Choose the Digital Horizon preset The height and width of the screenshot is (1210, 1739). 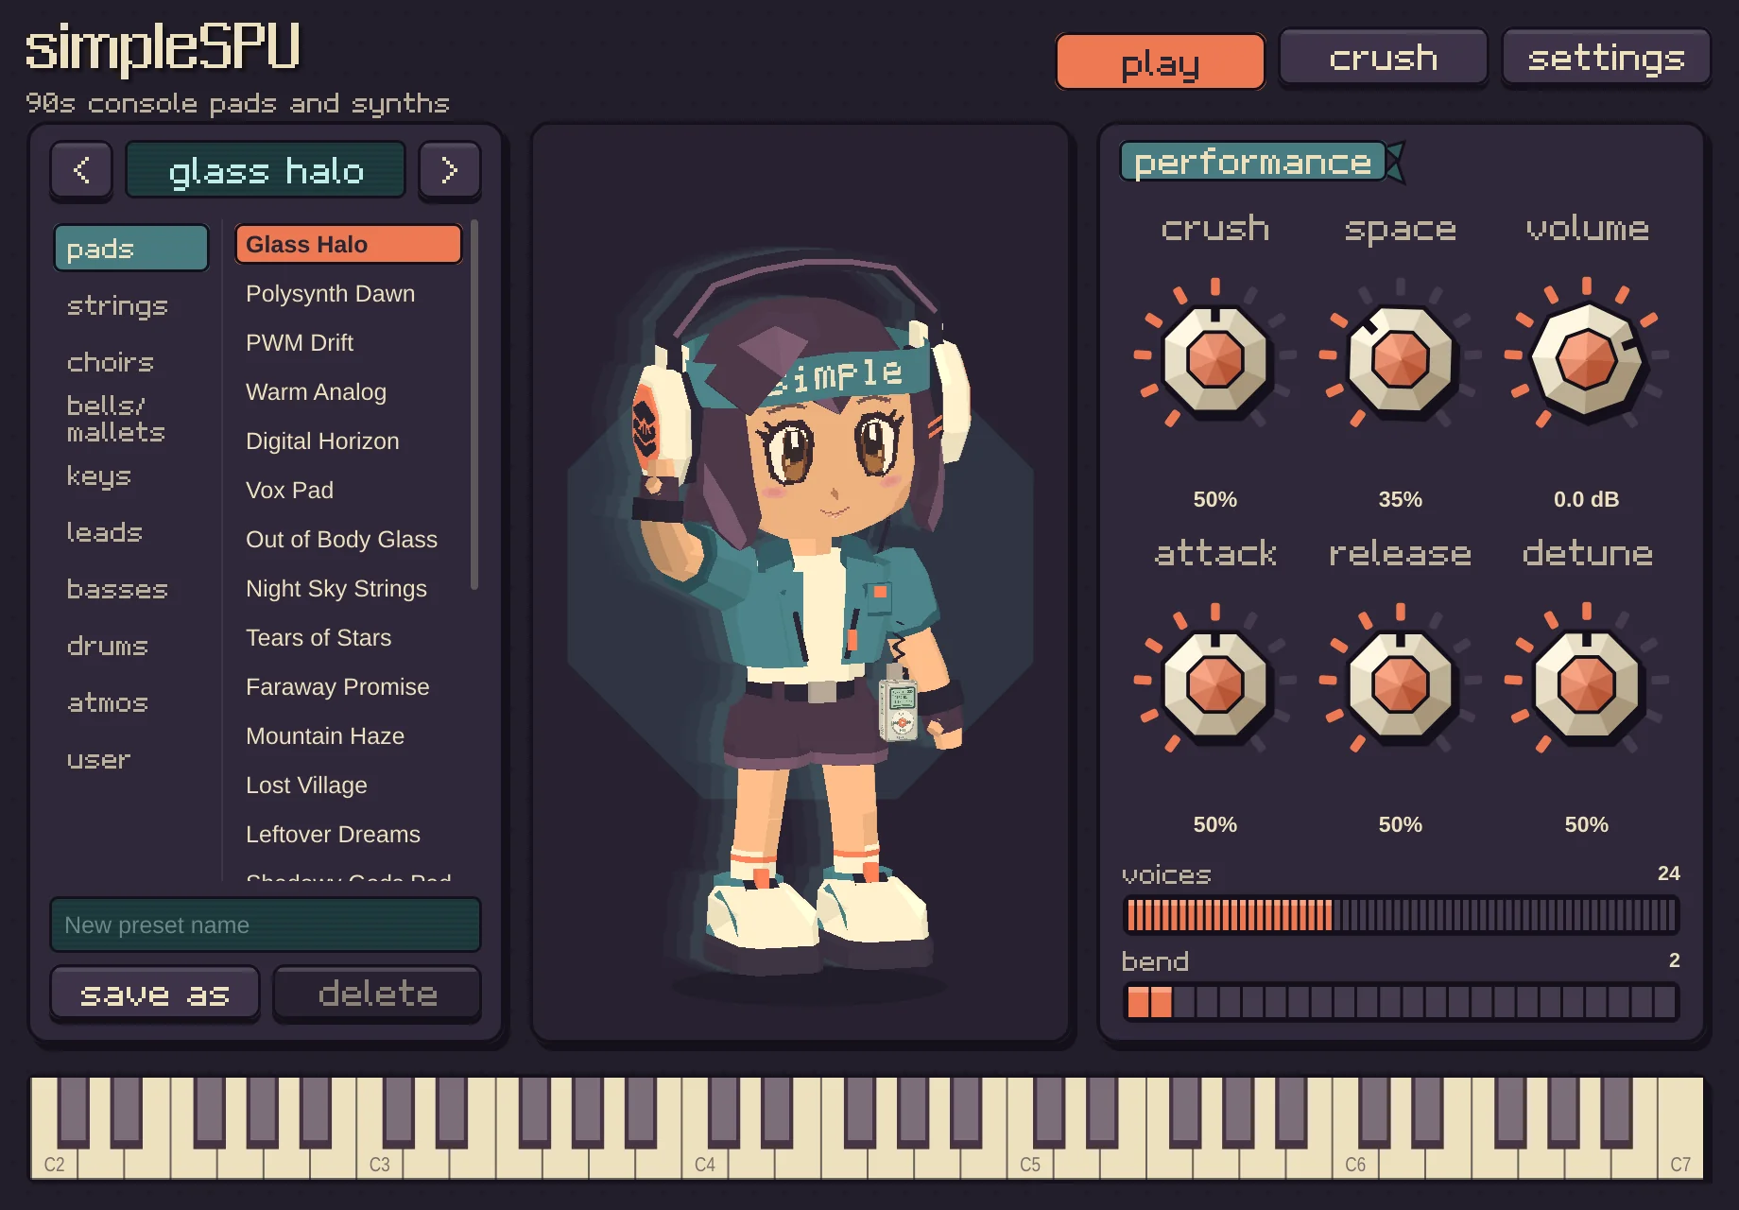click(x=349, y=441)
